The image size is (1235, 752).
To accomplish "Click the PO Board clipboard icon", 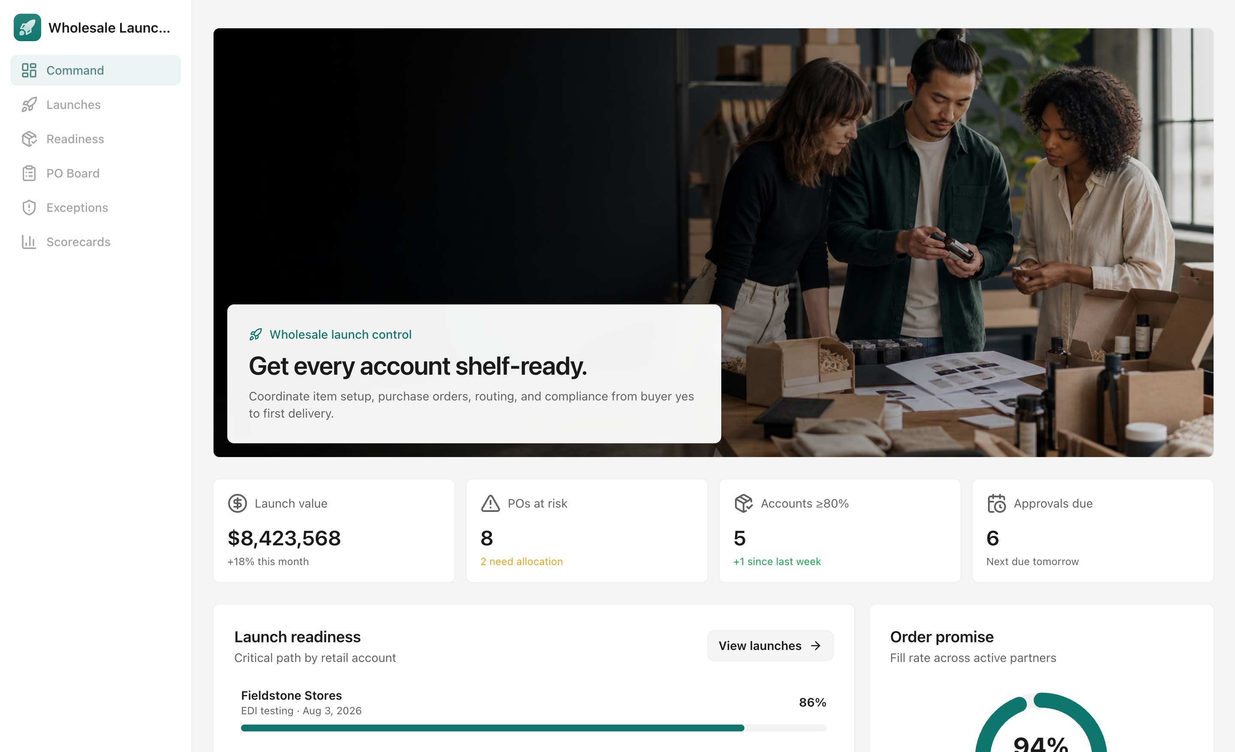I will pos(29,173).
